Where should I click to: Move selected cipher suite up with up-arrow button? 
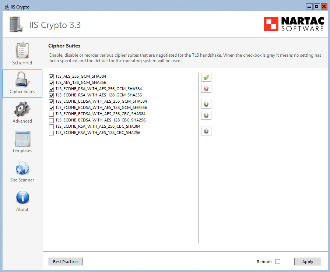[x=206, y=104]
